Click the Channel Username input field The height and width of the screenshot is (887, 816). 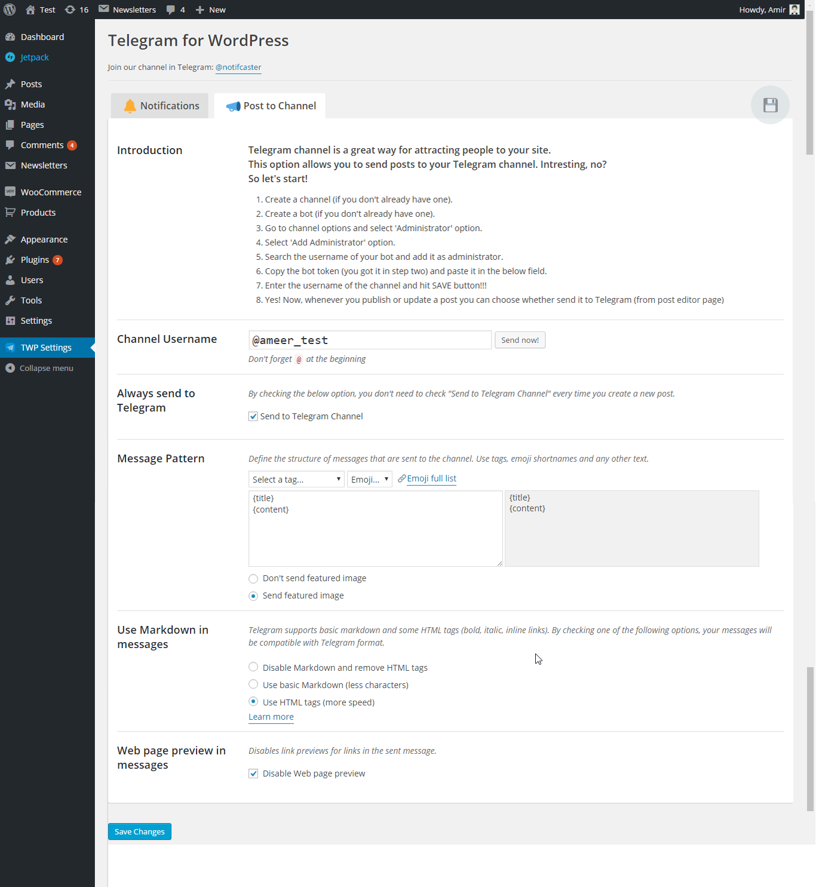click(370, 340)
